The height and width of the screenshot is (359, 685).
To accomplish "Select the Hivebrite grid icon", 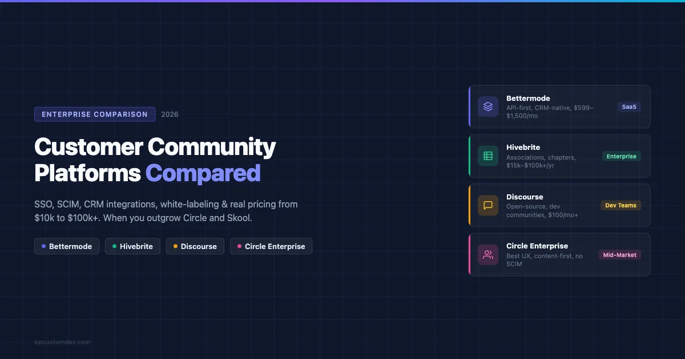I will (488, 156).
